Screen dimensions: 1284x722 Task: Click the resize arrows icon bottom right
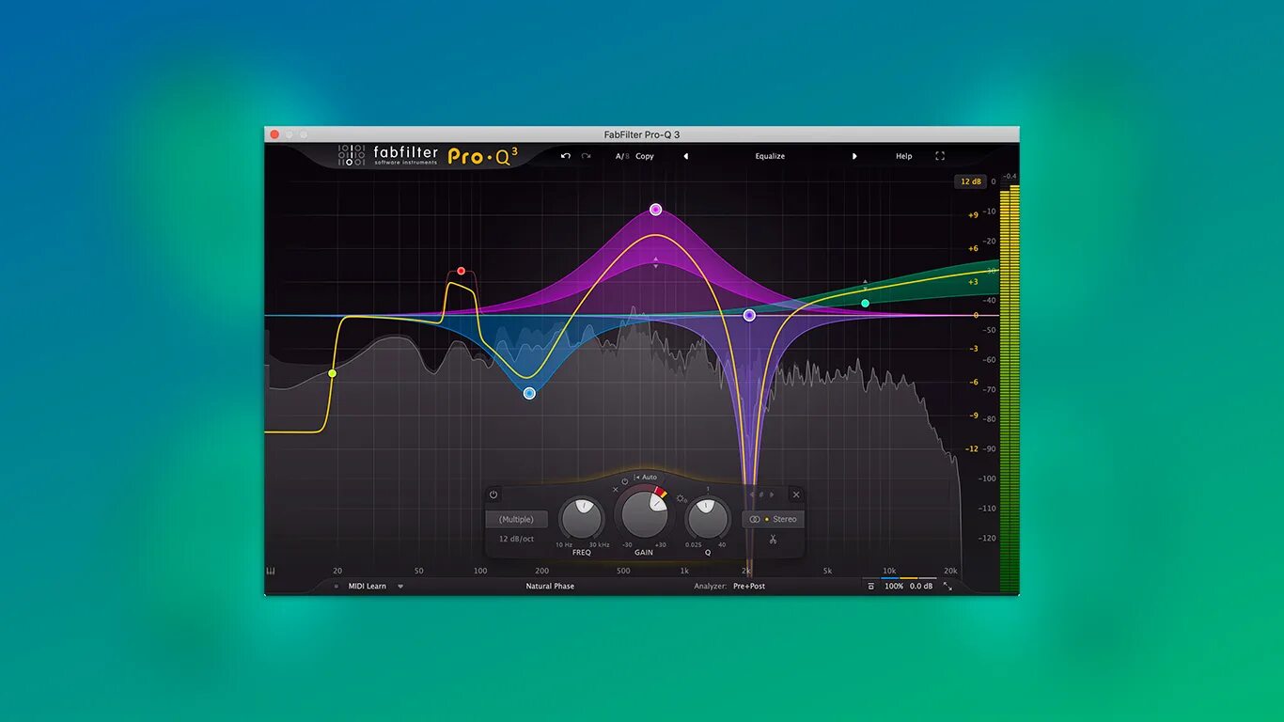947,587
